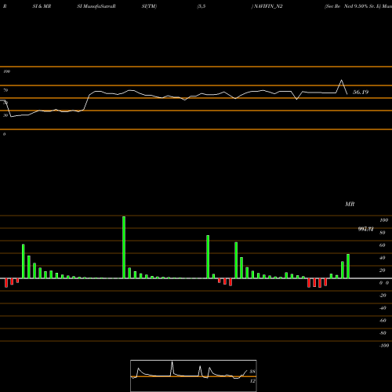Select the 'SI MunafaSutraR' header label

point(96,6)
